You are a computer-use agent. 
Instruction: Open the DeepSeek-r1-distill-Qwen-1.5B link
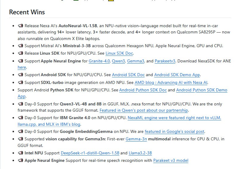tap(90, 153)
